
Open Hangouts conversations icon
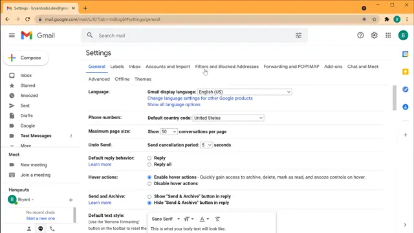41,228
